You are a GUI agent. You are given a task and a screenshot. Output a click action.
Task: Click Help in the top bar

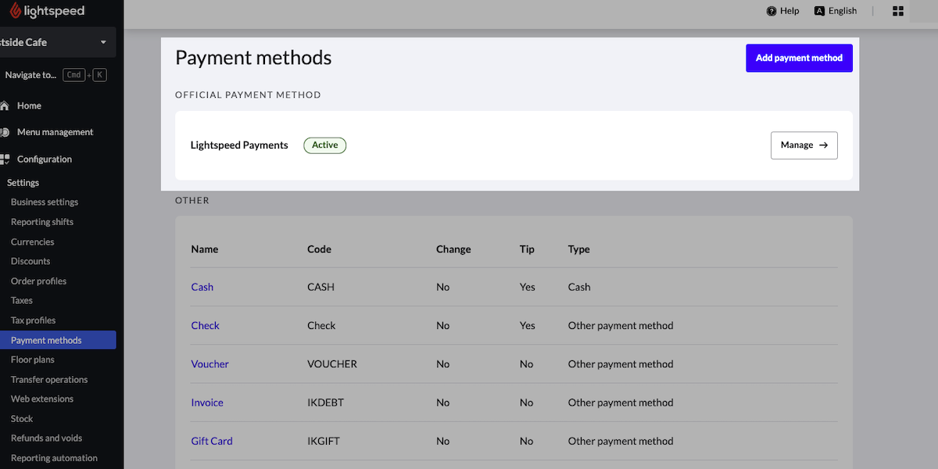pyautogui.click(x=789, y=11)
